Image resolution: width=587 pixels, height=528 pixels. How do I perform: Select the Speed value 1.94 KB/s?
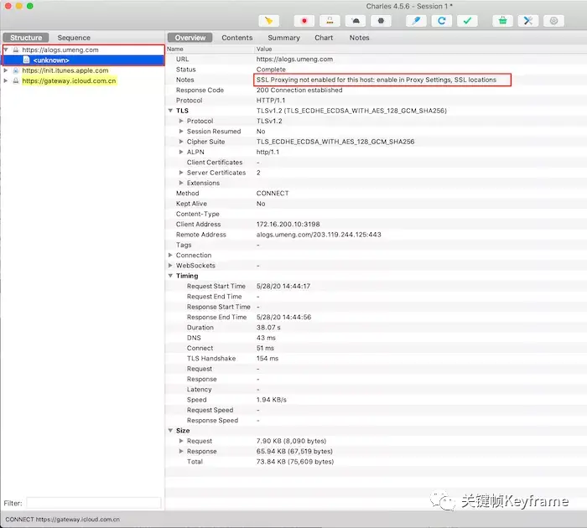tap(272, 400)
